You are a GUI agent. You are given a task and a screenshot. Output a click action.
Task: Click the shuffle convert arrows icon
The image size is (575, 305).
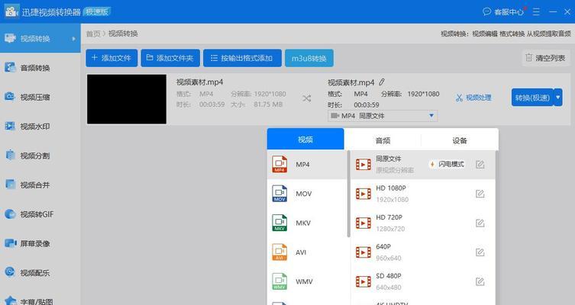[x=306, y=98]
